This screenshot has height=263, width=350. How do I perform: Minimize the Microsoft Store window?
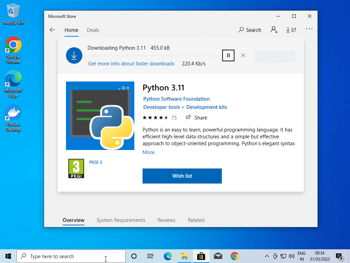click(x=278, y=16)
